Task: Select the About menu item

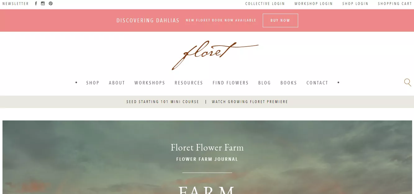Action: [x=117, y=83]
